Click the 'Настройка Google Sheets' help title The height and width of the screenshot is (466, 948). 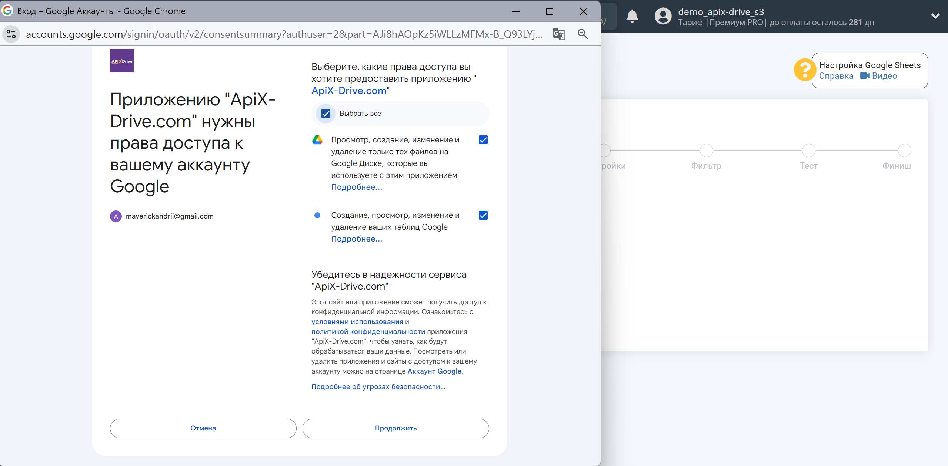click(x=870, y=65)
